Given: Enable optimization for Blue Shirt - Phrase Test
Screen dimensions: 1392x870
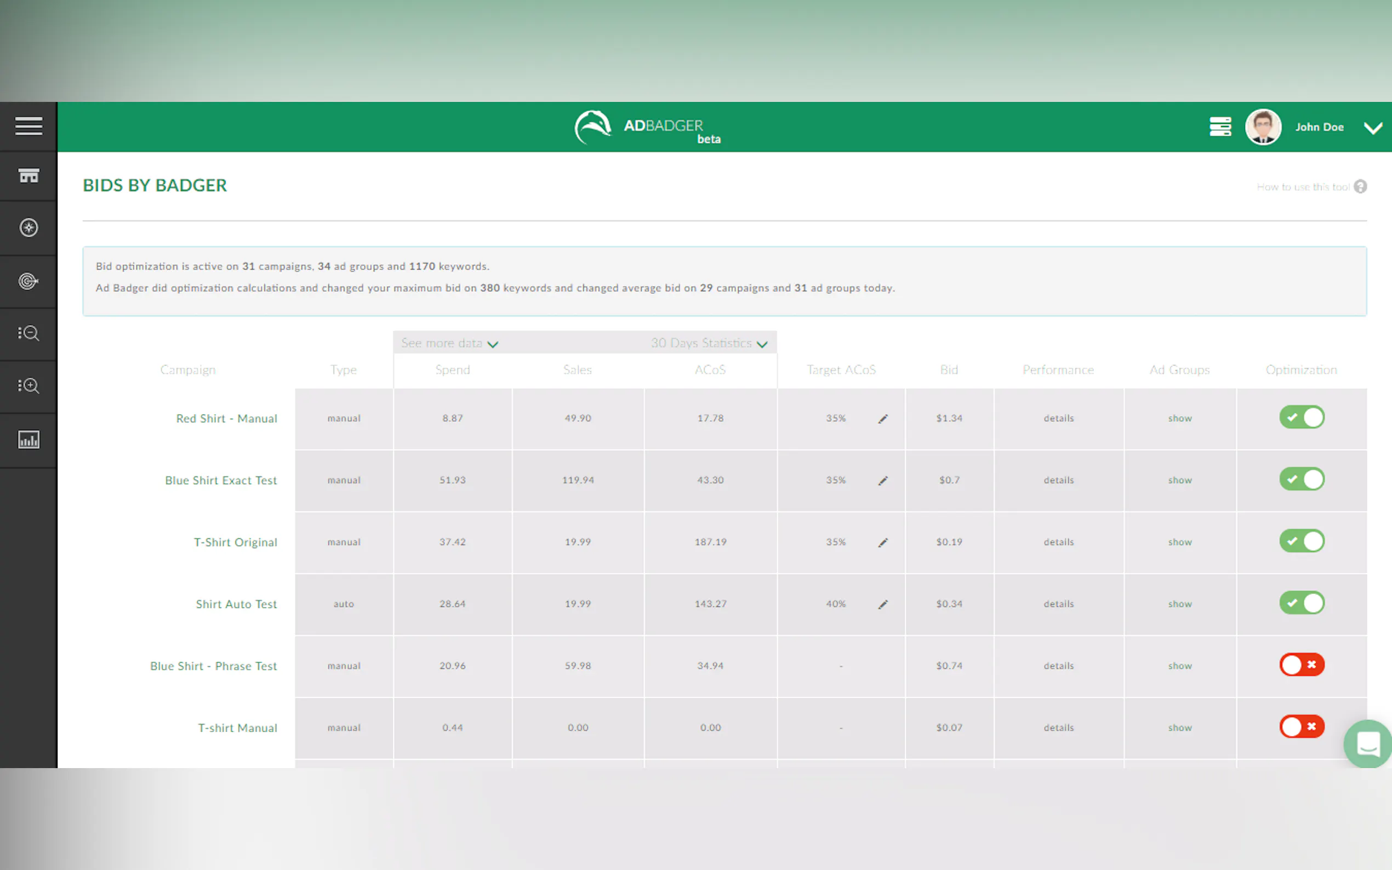Looking at the screenshot, I should 1301,665.
